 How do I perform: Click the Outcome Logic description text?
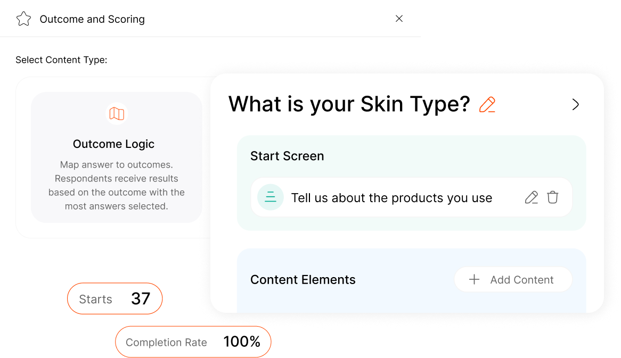117,185
